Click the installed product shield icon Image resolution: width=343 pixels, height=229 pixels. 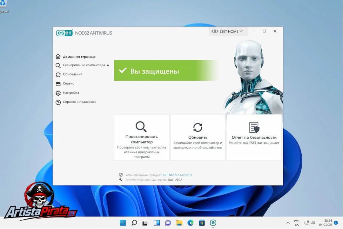tap(121, 175)
